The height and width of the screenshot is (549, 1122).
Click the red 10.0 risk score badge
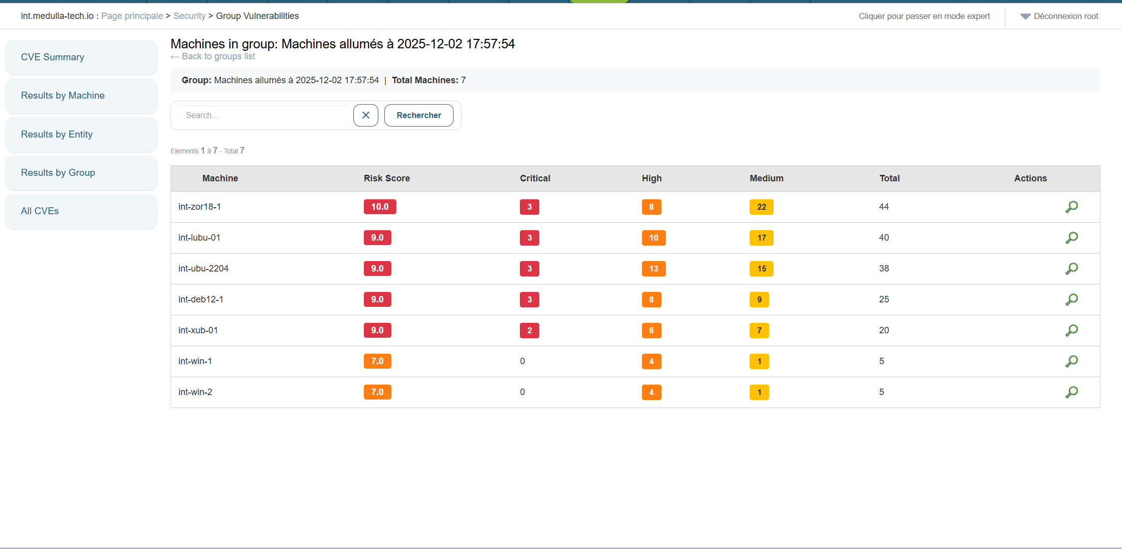click(379, 207)
